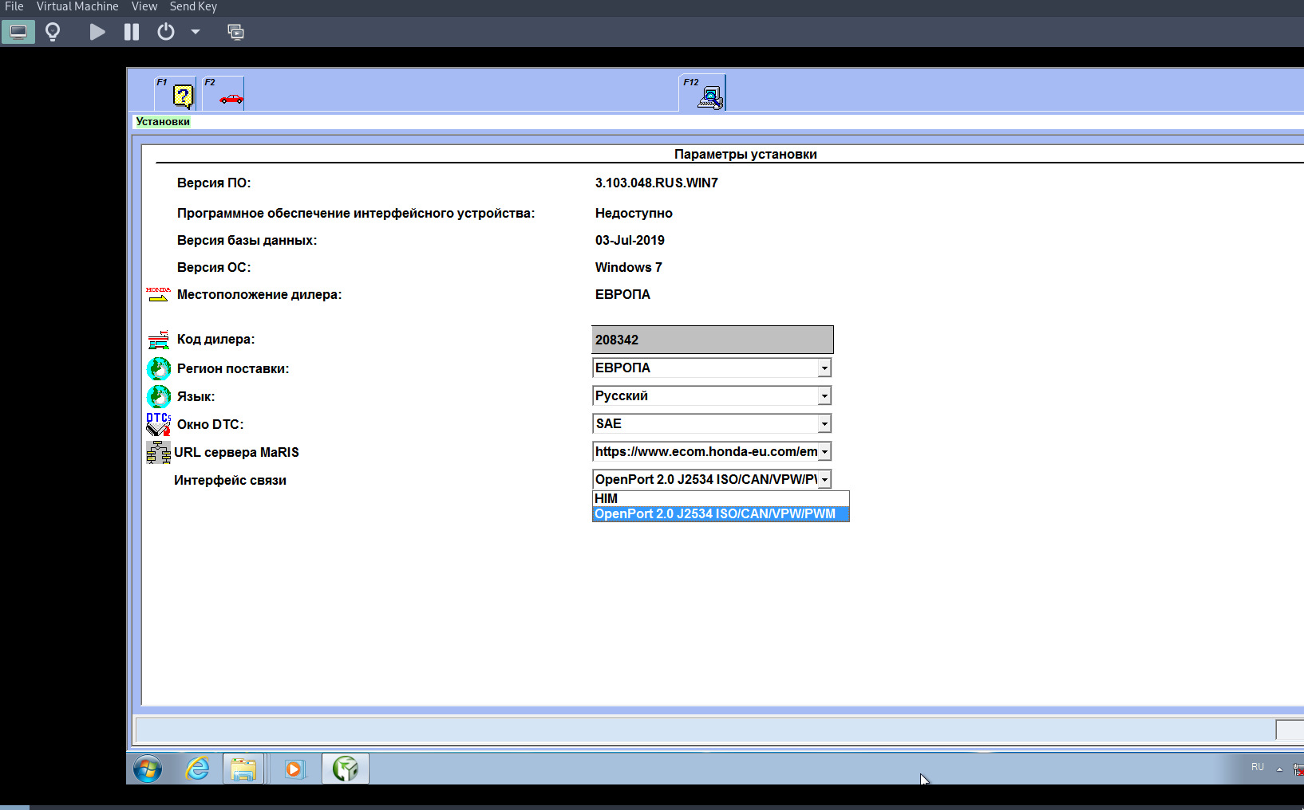Click the lightbulb details icon in VM toolbar

53,32
